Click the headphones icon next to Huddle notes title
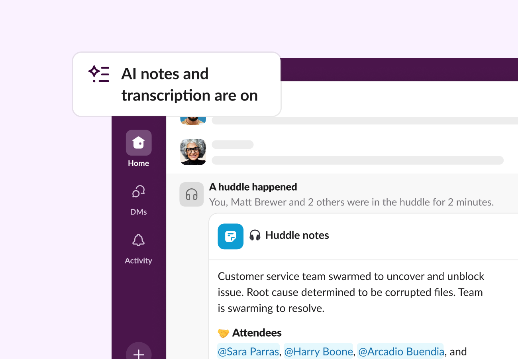Viewport: 518px width, 359px height. click(255, 235)
